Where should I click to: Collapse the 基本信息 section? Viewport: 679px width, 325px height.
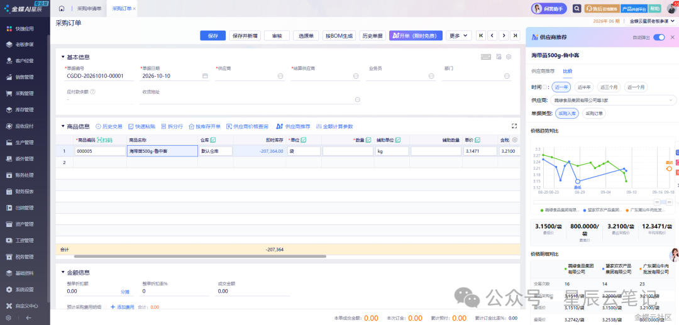(x=63, y=57)
